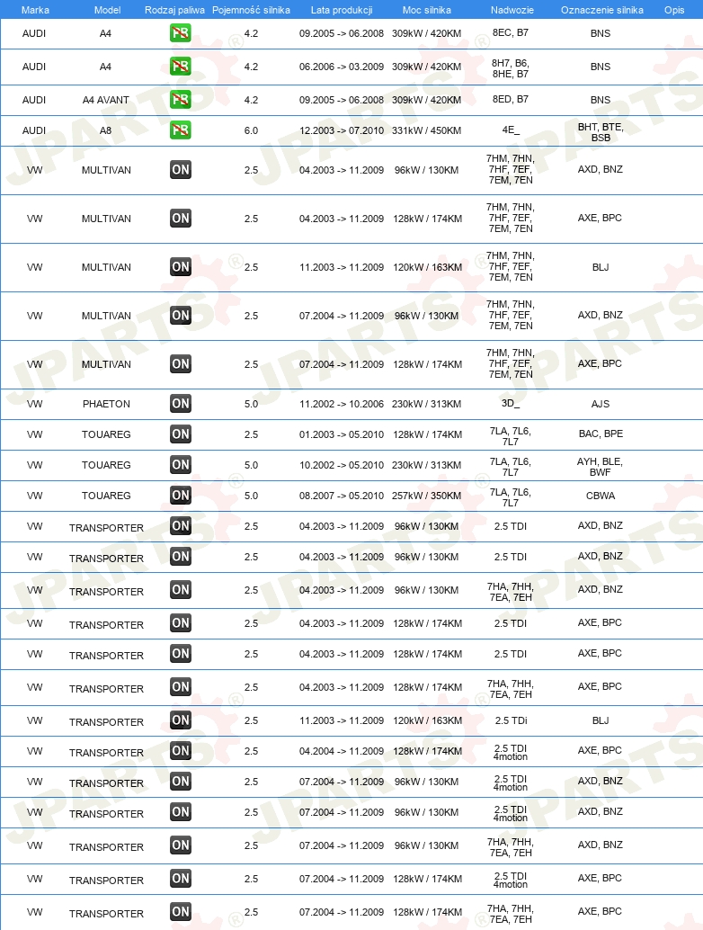
Task: Click the BAC, BPE engine code cell
Action: coord(601,434)
